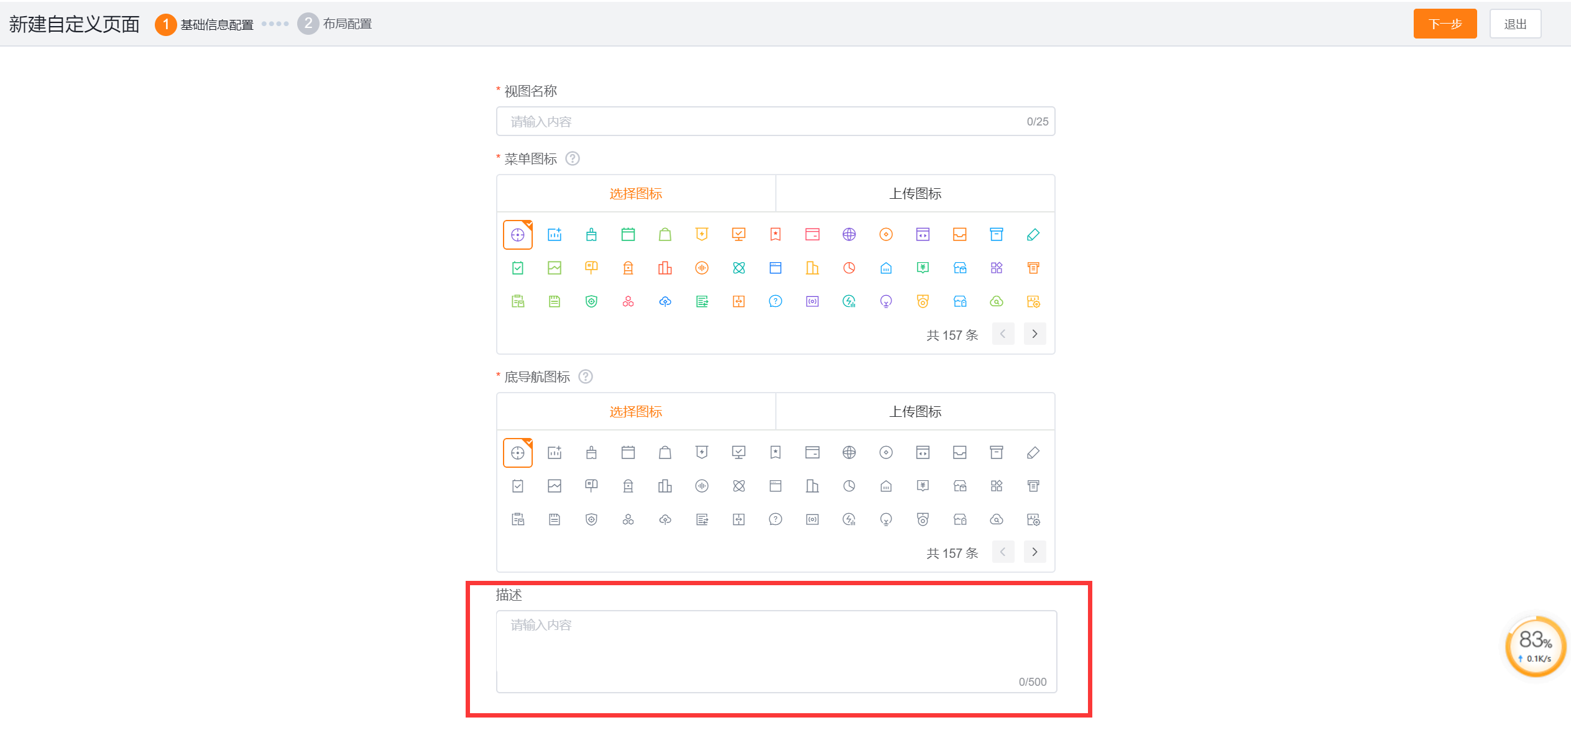This screenshot has width=1571, height=743.
Task: Select the blue archive box icon in 菜单图标
Action: point(997,235)
